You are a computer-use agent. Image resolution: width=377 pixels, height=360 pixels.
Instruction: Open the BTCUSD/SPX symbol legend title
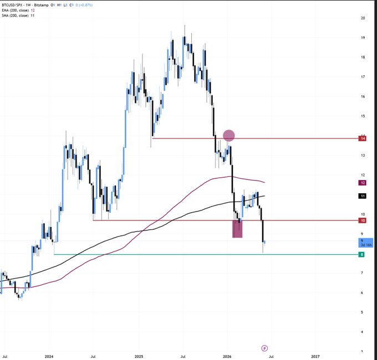[25, 5]
